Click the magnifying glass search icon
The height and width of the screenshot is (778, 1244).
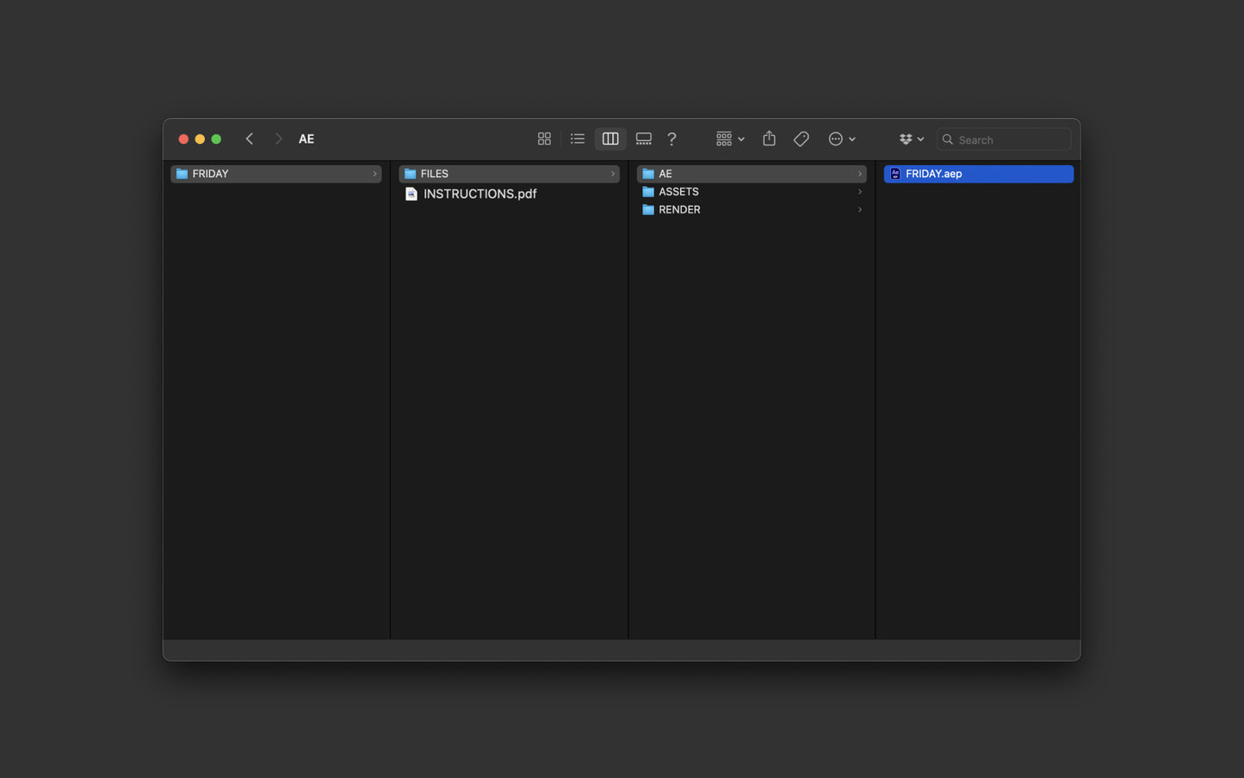pos(948,139)
